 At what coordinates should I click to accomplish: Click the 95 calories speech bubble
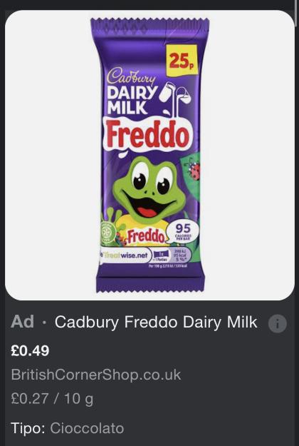tap(183, 232)
